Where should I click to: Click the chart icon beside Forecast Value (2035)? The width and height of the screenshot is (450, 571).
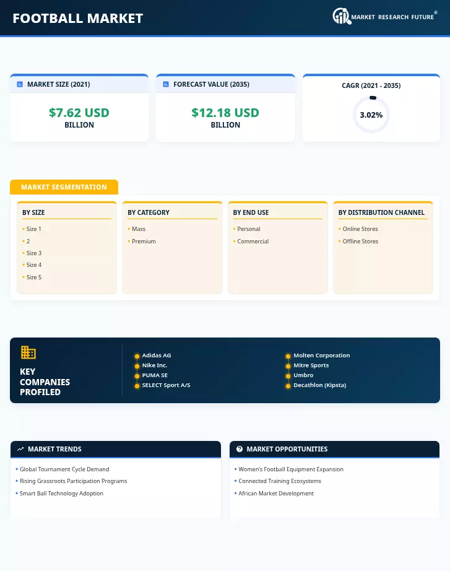click(166, 84)
